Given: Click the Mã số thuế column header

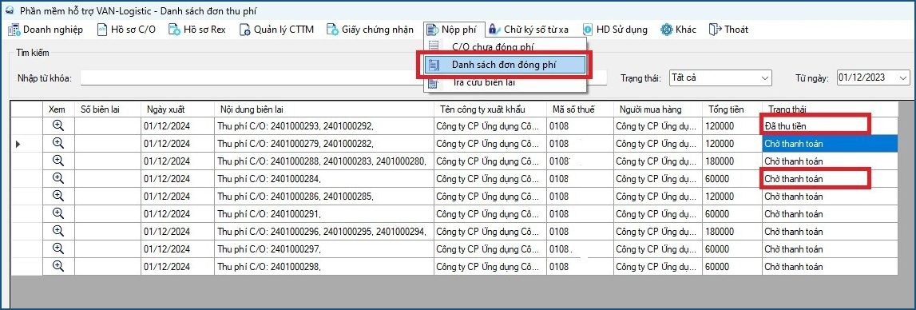Looking at the screenshot, I should pos(579,109).
